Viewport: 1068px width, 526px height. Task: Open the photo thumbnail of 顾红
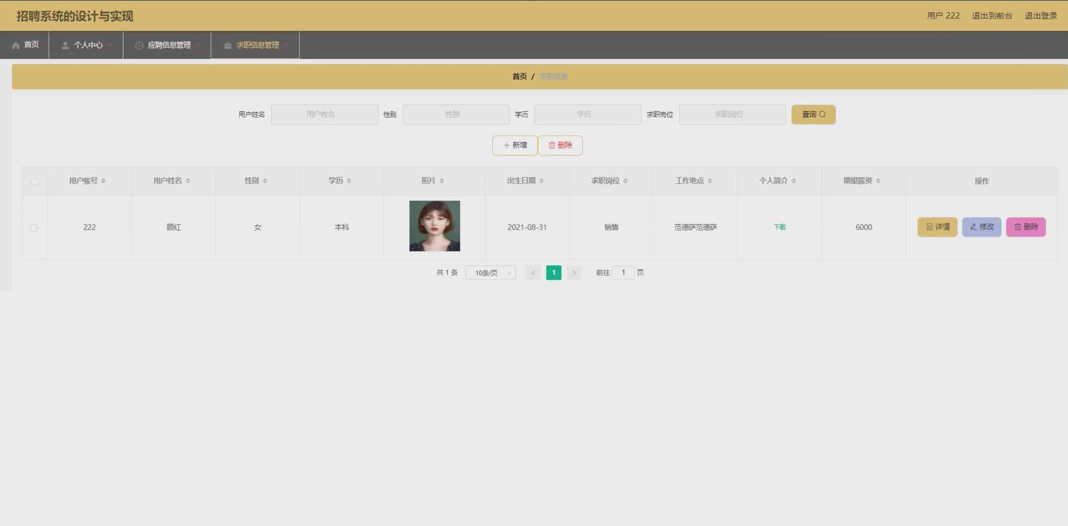pos(434,226)
